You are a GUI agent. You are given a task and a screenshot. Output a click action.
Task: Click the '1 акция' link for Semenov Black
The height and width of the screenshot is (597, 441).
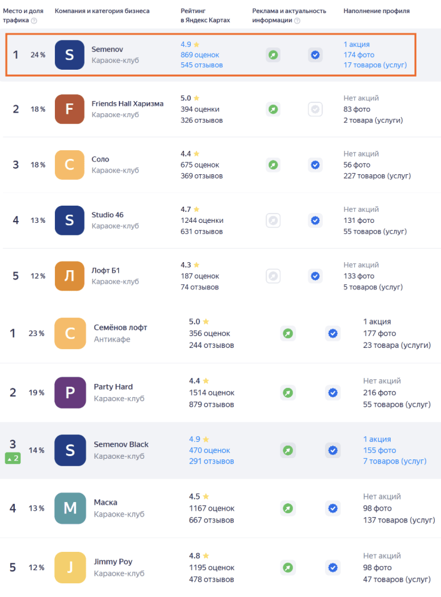[377, 439]
